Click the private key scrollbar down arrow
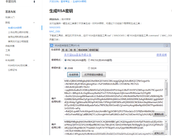 click(x=166, y=116)
